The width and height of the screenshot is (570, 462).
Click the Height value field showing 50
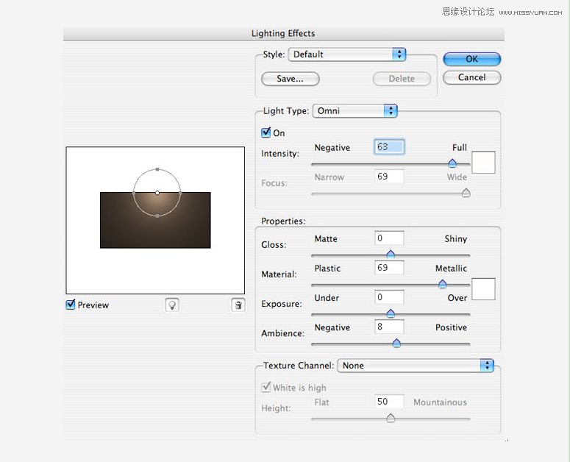click(x=389, y=402)
